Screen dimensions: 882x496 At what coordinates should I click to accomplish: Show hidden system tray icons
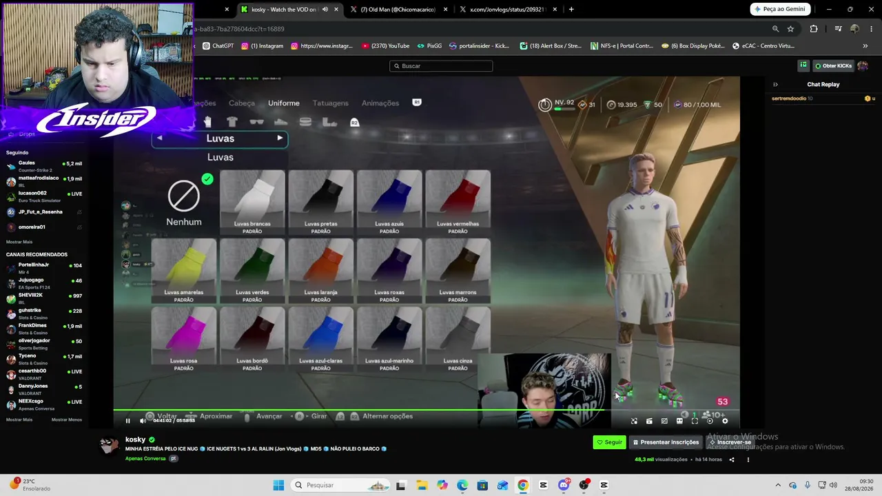(x=778, y=485)
